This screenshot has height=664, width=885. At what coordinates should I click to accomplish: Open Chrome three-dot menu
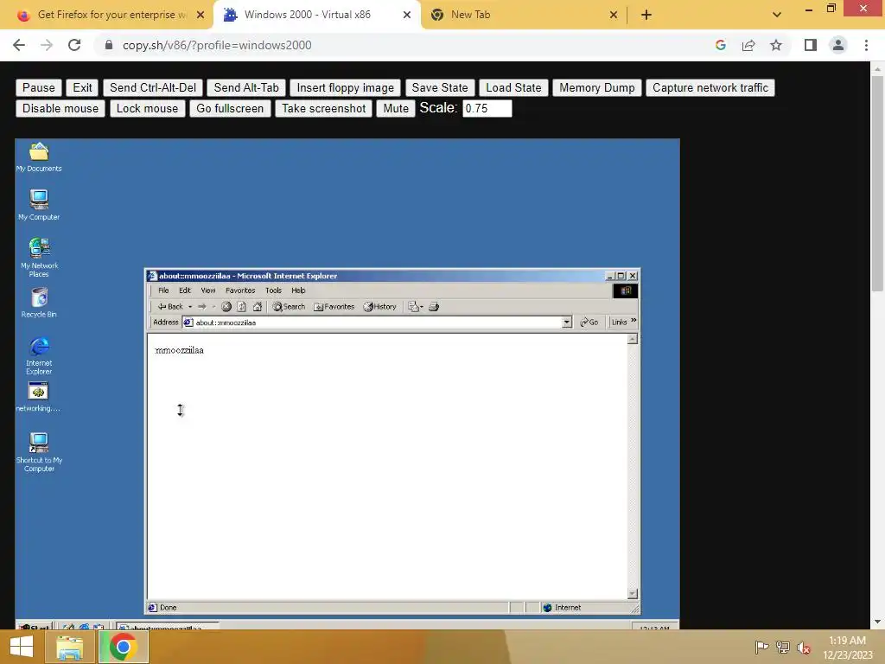pos(866,45)
